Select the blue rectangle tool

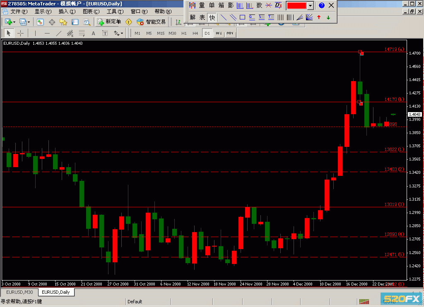(x=242, y=17)
